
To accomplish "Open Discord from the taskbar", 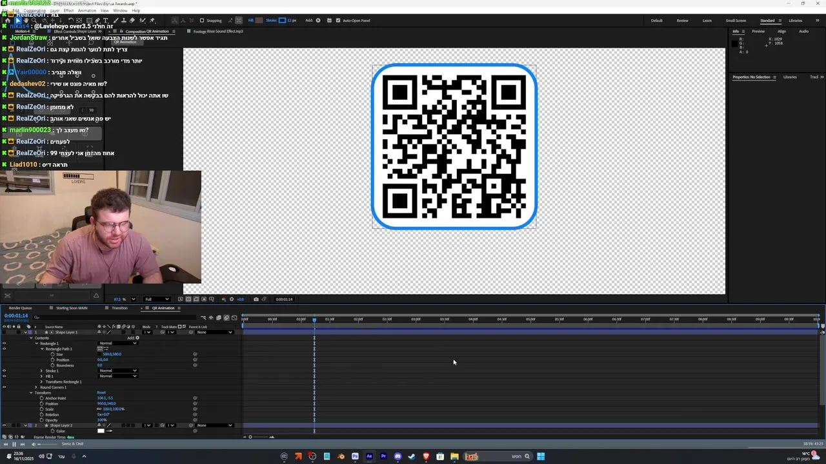I will pyautogui.click(x=398, y=456).
